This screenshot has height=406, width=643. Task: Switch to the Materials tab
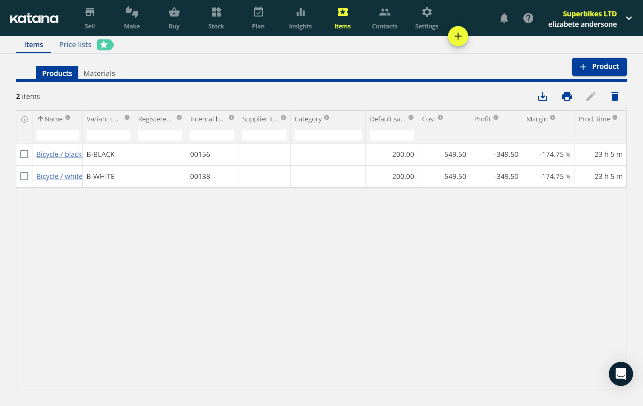pos(99,73)
